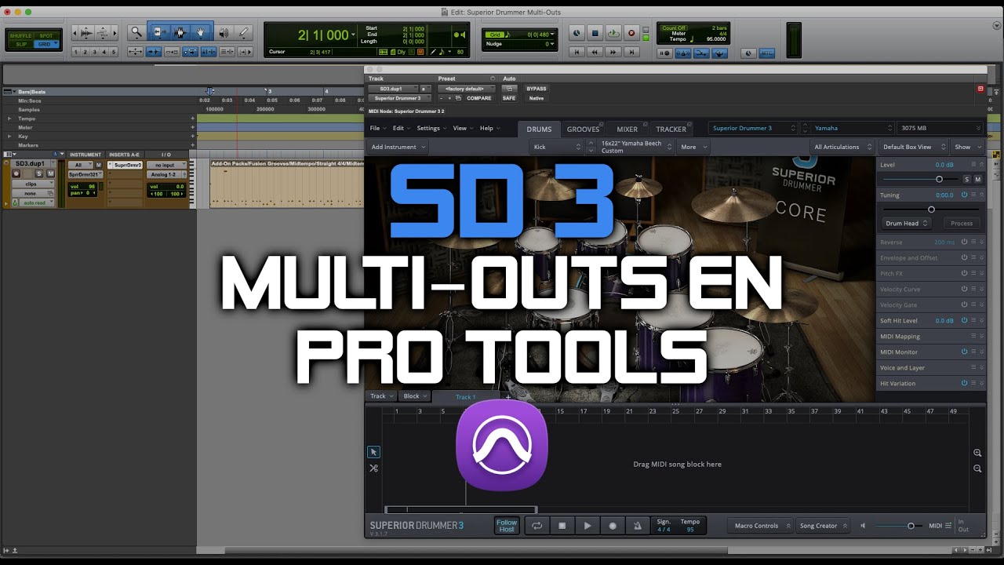1004x565 pixels.
Task: Open the Superior Drummer 3 library dropdown
Action: 753,128
